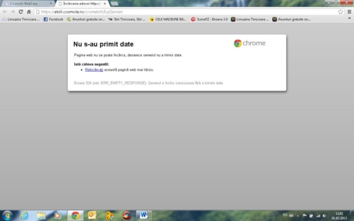
Task: Open first Anunturi gratuite on... bookmark
Action: tap(86, 19)
